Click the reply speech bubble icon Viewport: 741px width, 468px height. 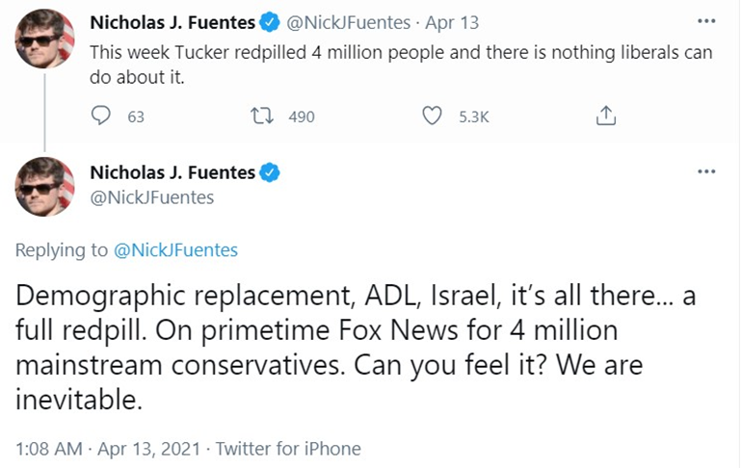tap(101, 117)
